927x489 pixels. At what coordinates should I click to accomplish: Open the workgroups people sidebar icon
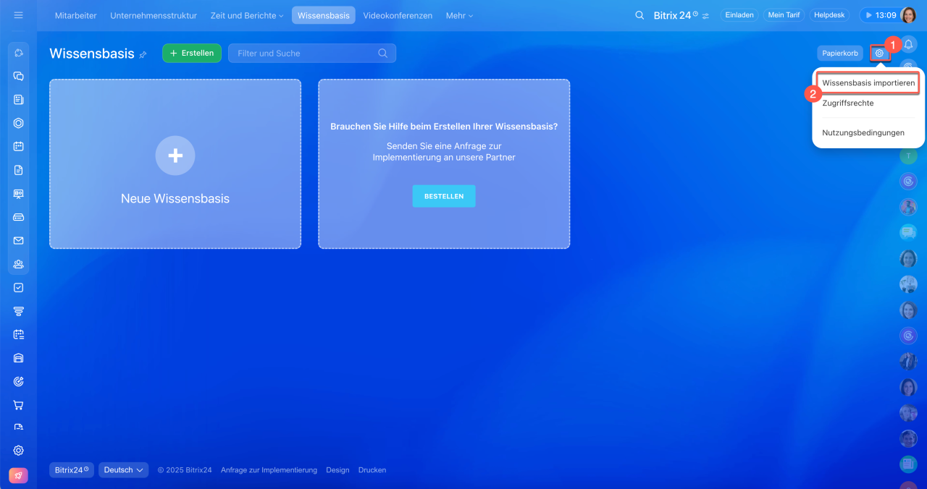[x=19, y=264]
